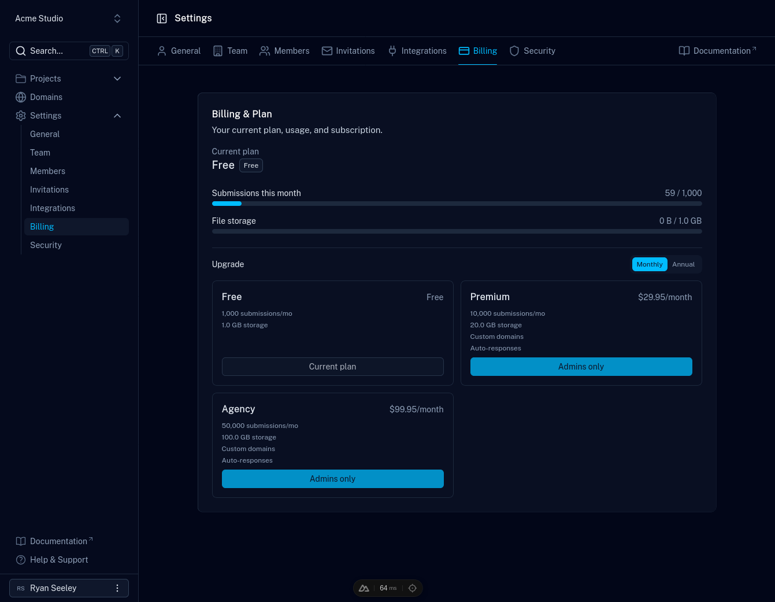Click the Domains globe icon

coord(21,97)
